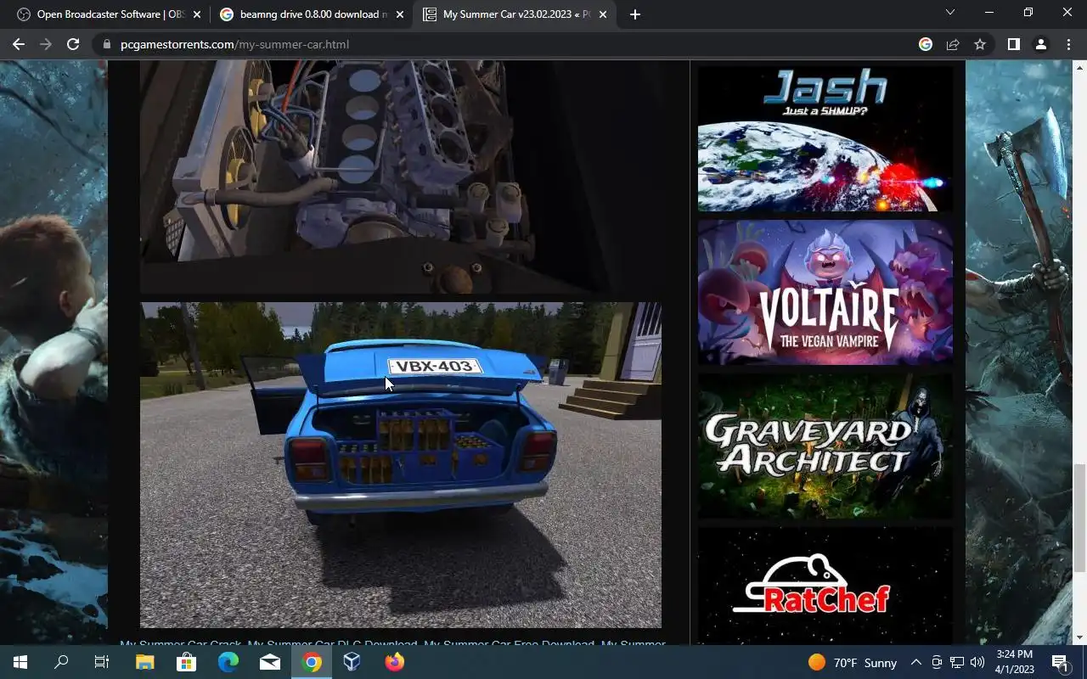The image size is (1087, 679).
Task: Click the Meet Now camera tray icon
Action: tap(937, 663)
